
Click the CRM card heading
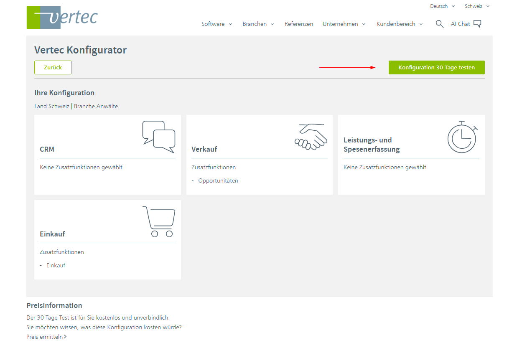(x=47, y=149)
